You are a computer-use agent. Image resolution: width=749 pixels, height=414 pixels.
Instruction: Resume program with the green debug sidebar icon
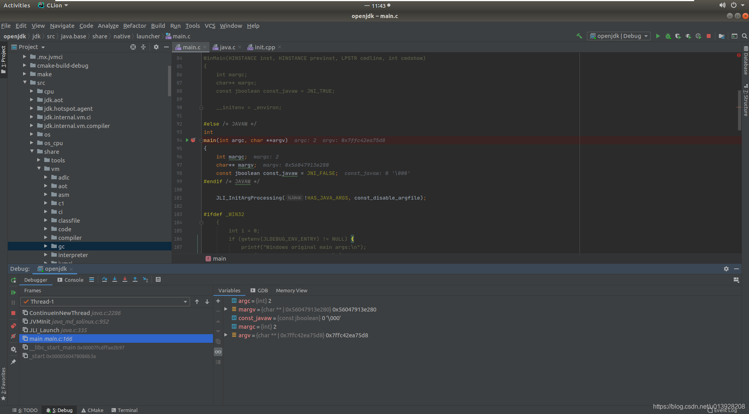(13, 292)
